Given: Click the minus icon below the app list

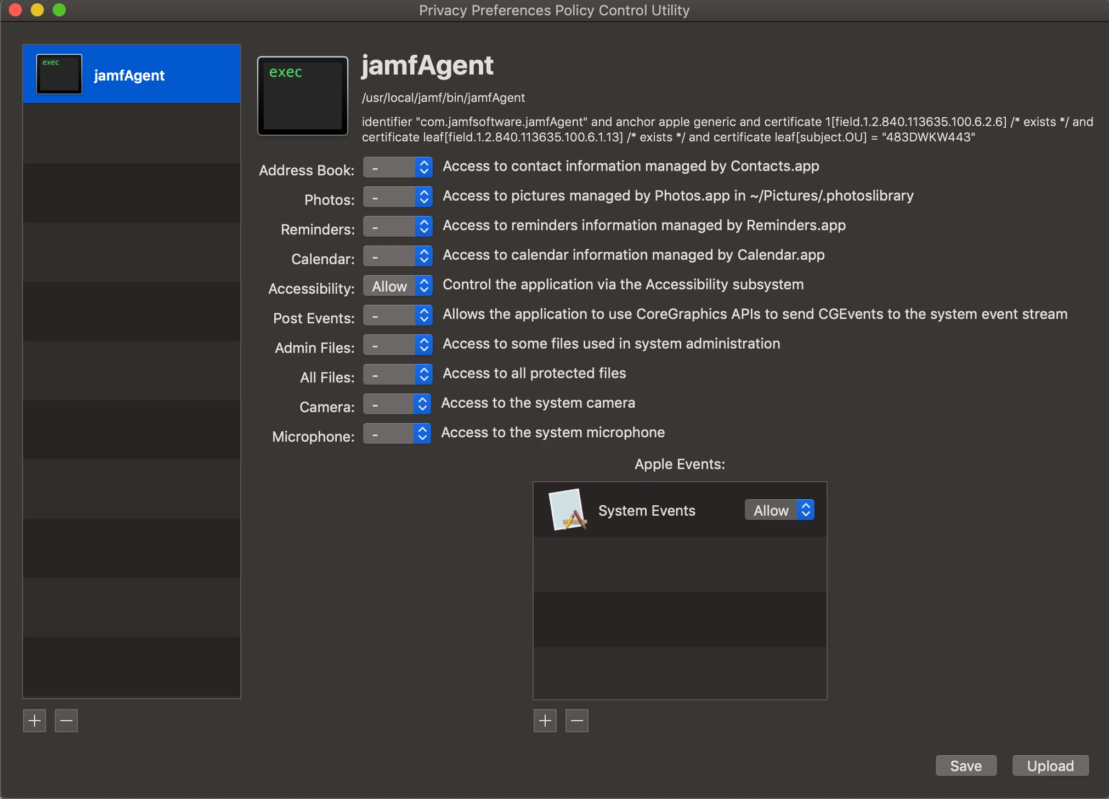Looking at the screenshot, I should pyautogui.click(x=66, y=721).
